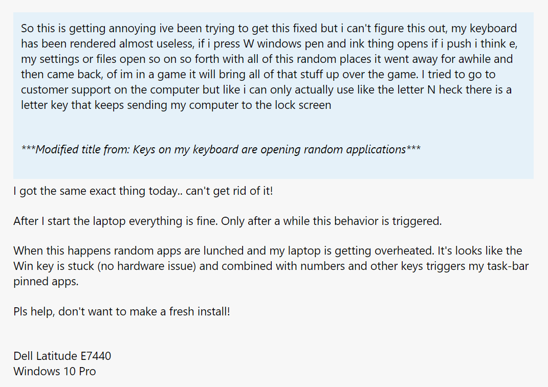Click the "Dell Latitude E7440" text
Image resolution: width=548 pixels, height=387 pixels.
coord(62,356)
